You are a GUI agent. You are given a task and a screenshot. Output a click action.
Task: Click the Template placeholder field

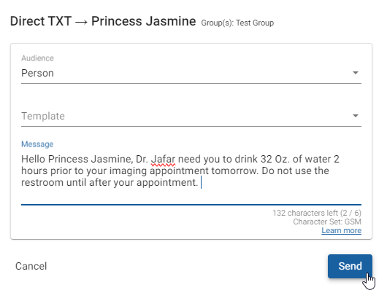[x=191, y=116]
